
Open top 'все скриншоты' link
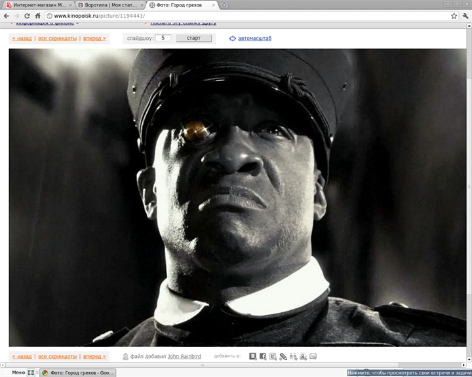coord(58,39)
